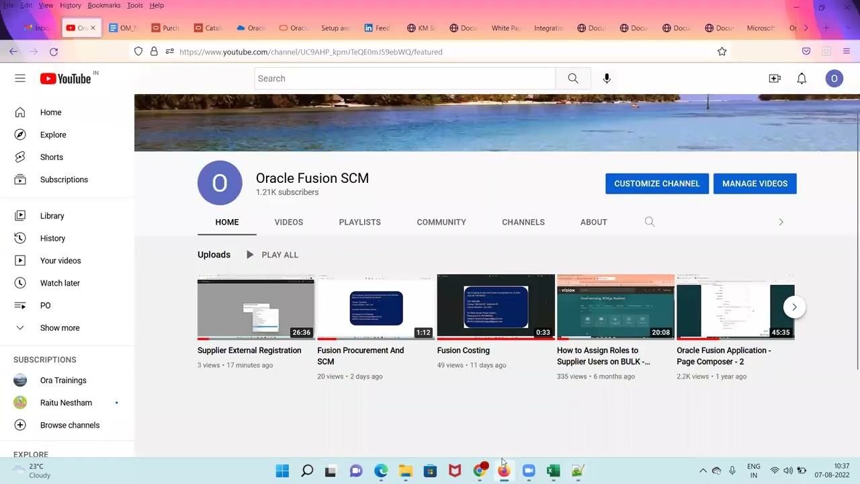Viewport: 860px width, 484px height.
Task: Switch to the COMMUNITY tab
Action: 441,222
